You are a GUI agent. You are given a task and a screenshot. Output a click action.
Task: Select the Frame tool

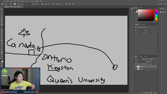[2, 20]
